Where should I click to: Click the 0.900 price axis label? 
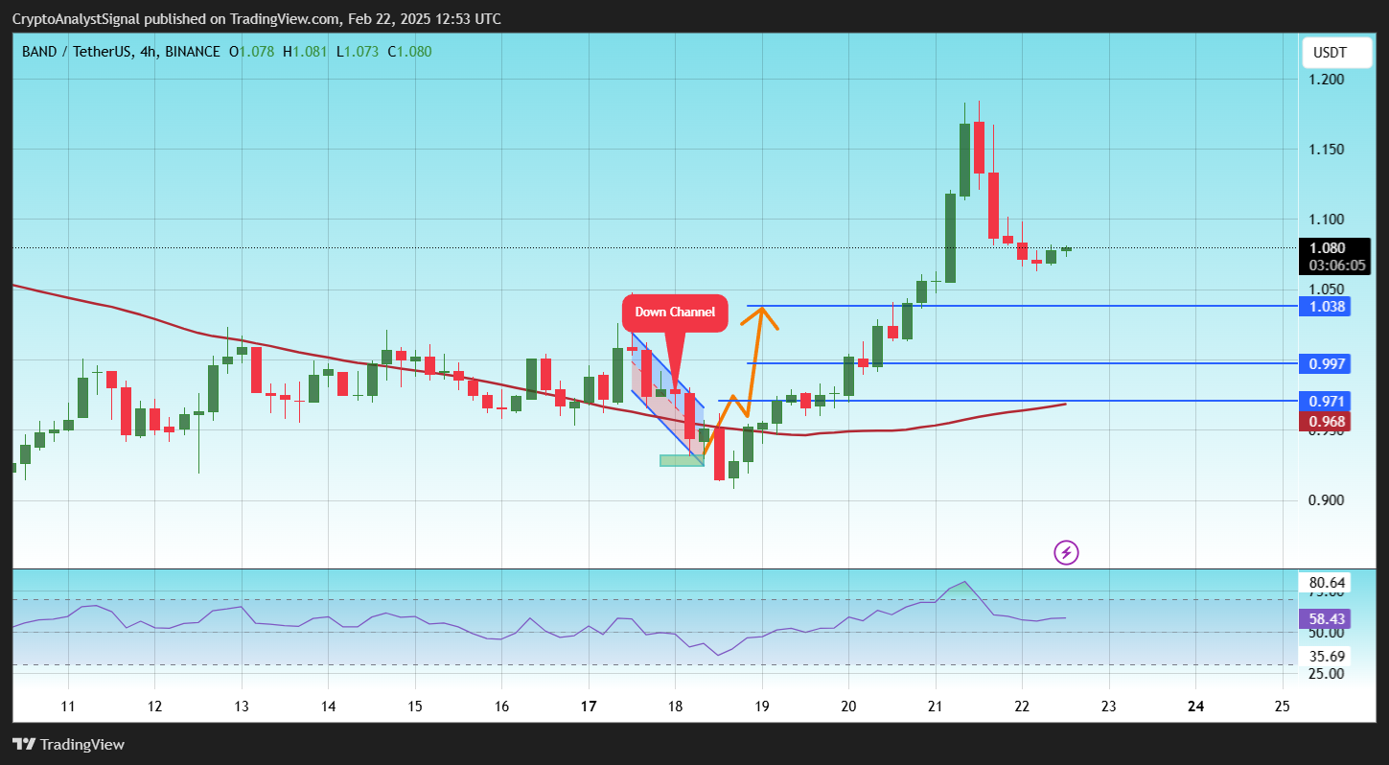pos(1328,500)
